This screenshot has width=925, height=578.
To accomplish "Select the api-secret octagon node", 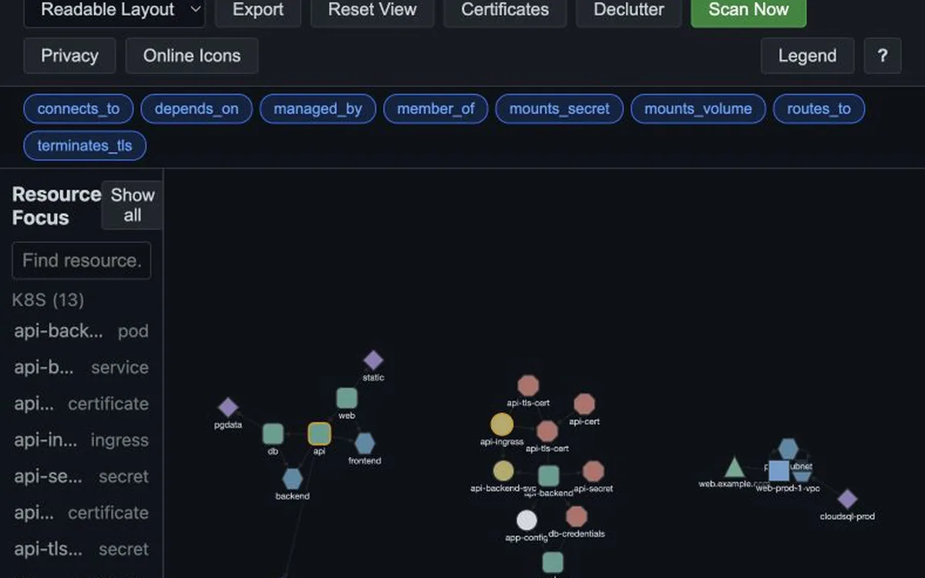I will point(593,471).
